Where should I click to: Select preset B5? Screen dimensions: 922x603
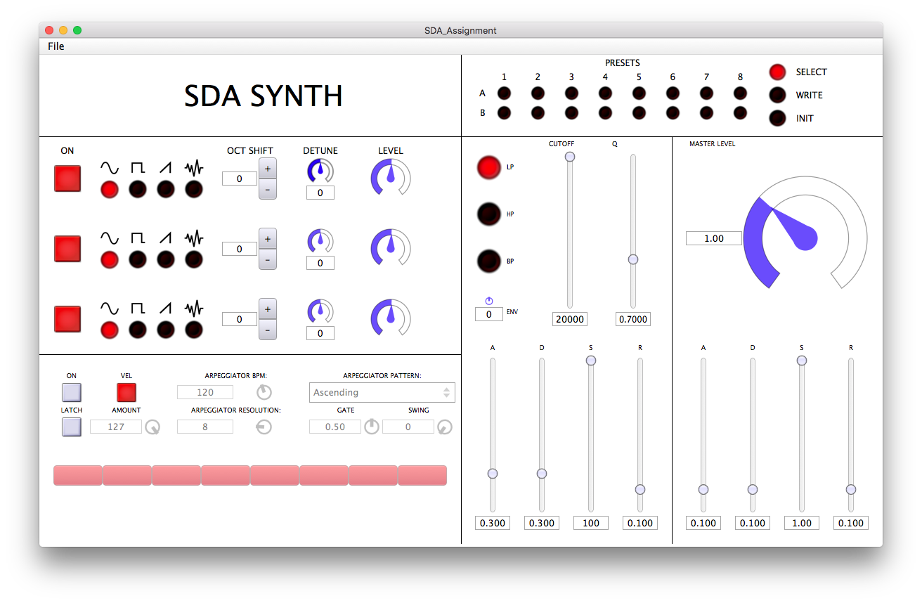639,112
